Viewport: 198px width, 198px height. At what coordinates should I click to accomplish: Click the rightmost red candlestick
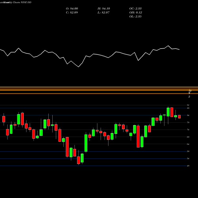[x=179, y=116]
